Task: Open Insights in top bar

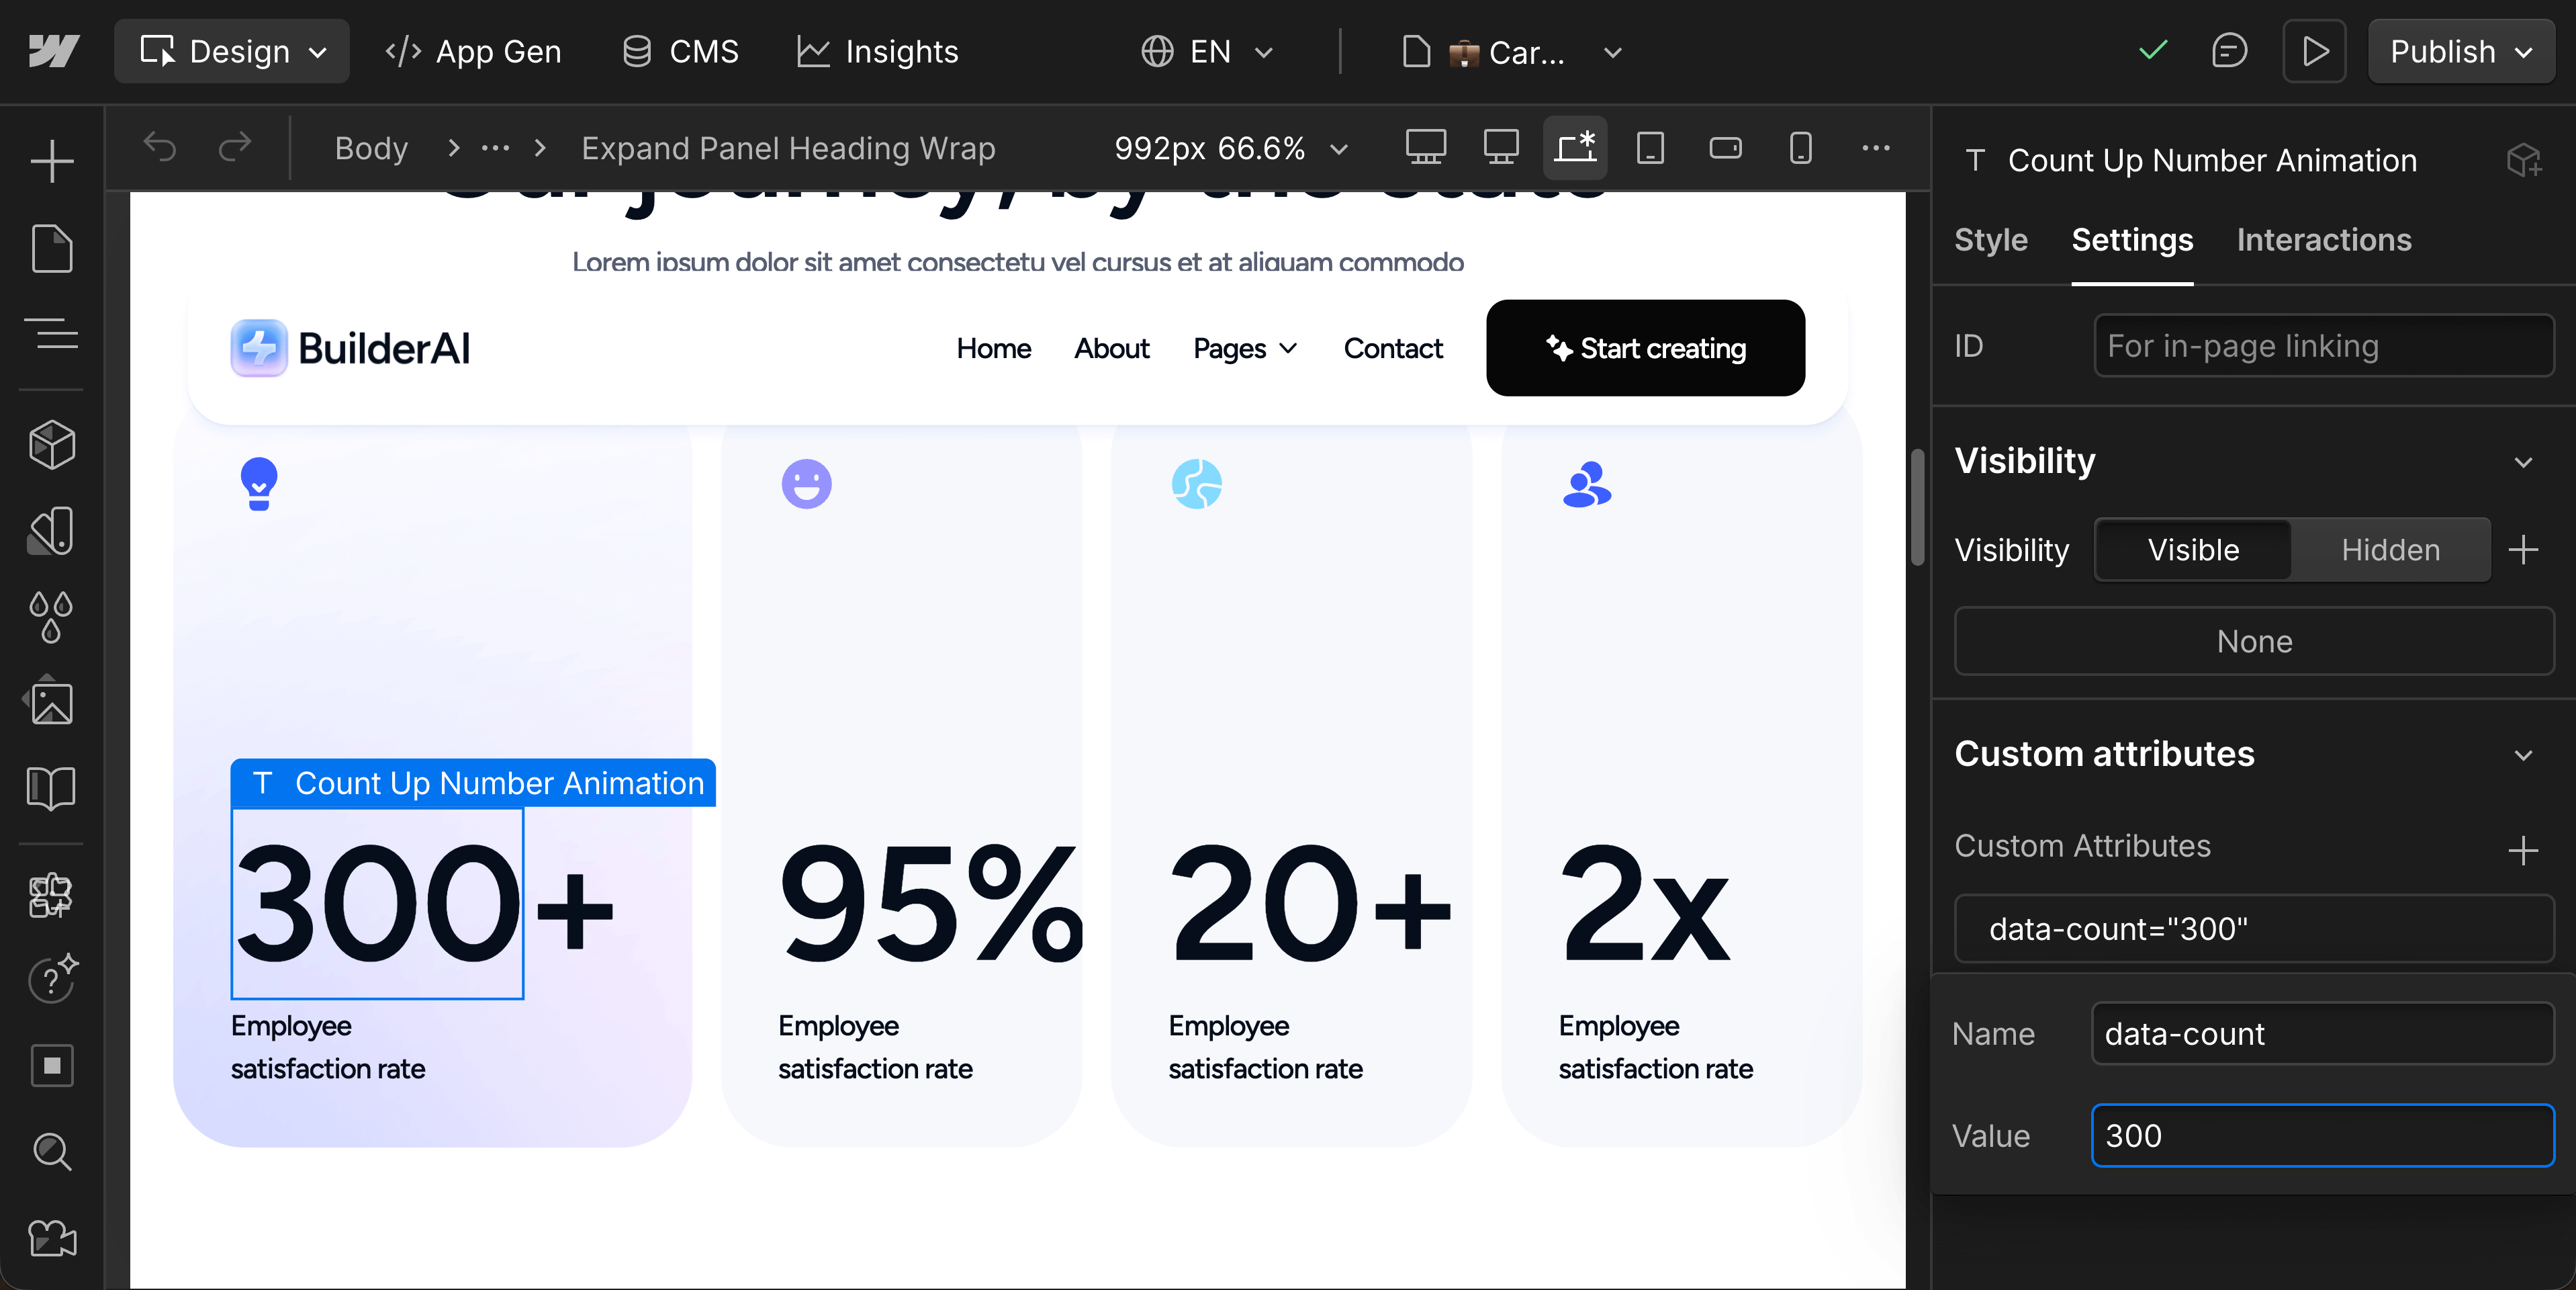Action: (877, 51)
